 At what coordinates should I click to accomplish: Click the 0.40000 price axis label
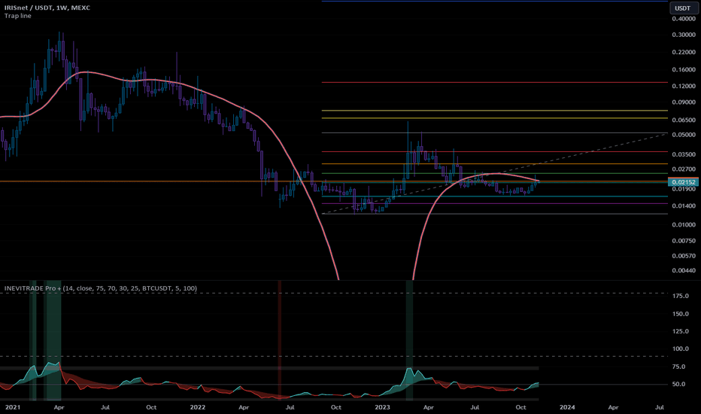pos(684,19)
